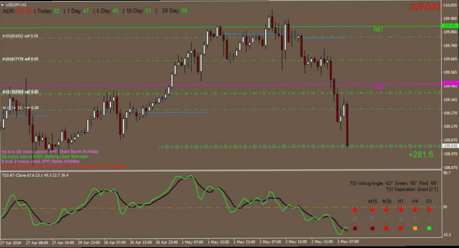The image size is (459, 248).
Task: Select the H4 timeframe label
Action: (x=415, y=201)
